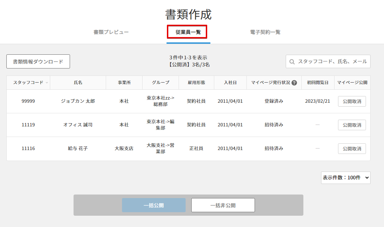Click the 書類情報ダウンロード button
This screenshot has width=384, height=227.
pyautogui.click(x=38, y=61)
